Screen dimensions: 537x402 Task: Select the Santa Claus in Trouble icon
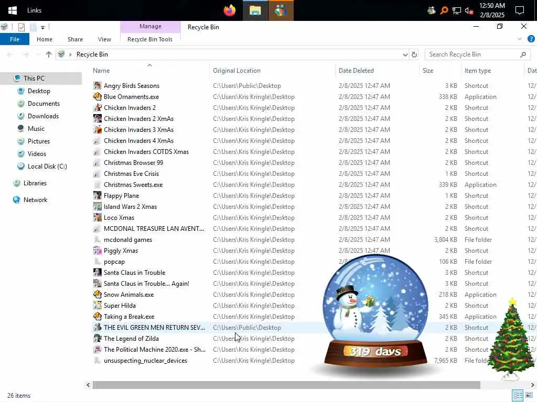coord(97,272)
